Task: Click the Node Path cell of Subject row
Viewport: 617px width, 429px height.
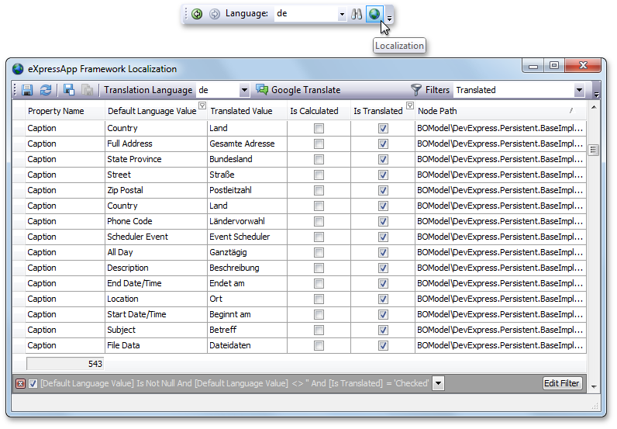Action: [x=500, y=330]
